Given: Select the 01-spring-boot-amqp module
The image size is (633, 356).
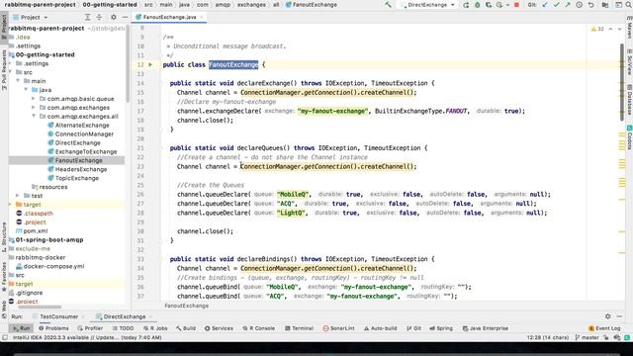Looking at the screenshot, I should coord(49,239).
